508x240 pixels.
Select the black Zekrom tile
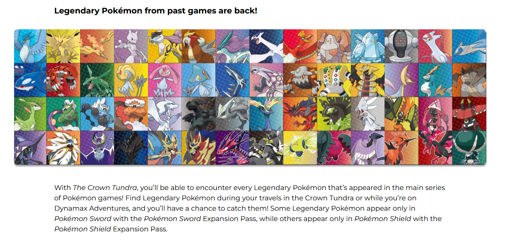click(x=199, y=114)
